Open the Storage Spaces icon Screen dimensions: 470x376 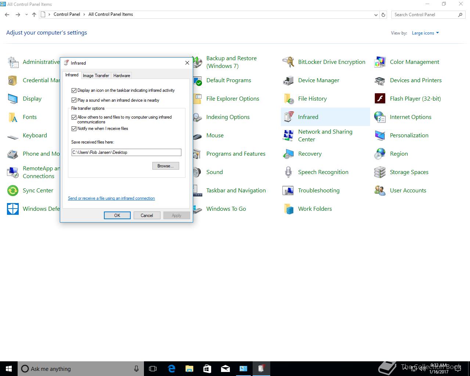click(380, 172)
